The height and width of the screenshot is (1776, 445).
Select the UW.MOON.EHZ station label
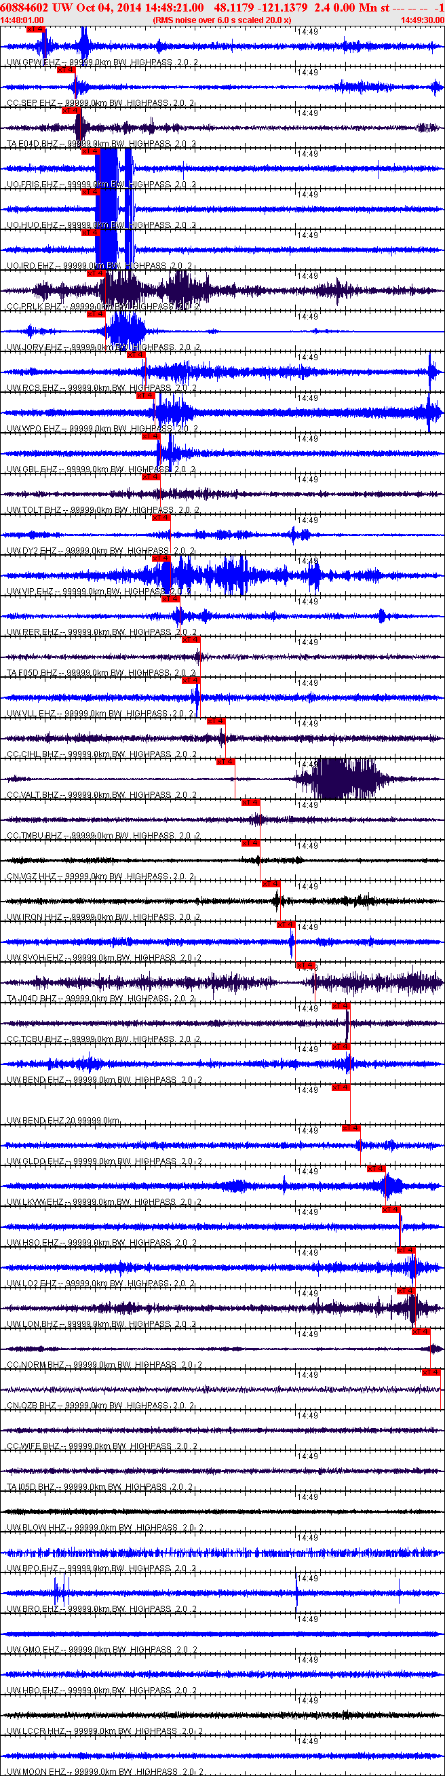pos(105,1771)
